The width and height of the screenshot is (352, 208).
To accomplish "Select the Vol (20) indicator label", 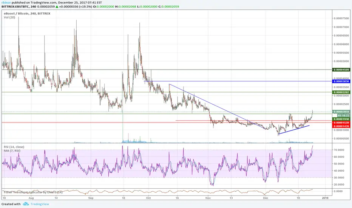I will tap(9, 17).
